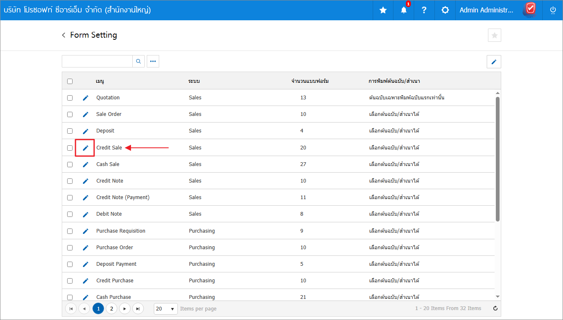This screenshot has width=563, height=320.
Task: Tick the checkbox for Sale Order row
Action: point(70,114)
